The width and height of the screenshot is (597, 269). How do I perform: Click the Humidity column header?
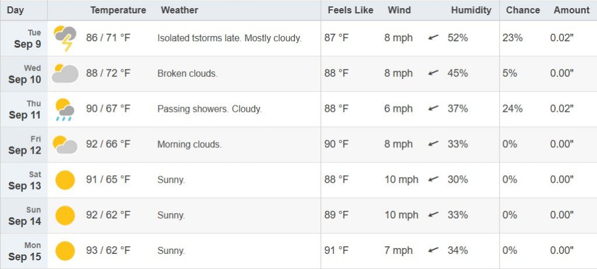tap(471, 10)
